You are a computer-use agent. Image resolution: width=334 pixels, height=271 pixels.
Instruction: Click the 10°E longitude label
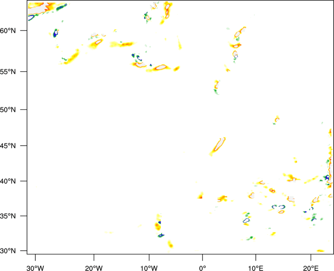click(256, 268)
